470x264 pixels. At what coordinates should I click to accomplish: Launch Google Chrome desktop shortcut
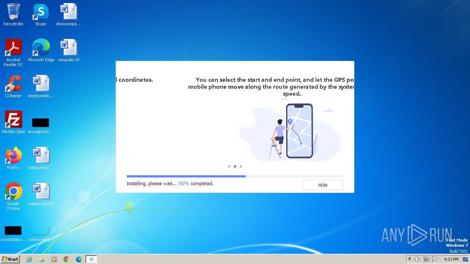tap(13, 197)
